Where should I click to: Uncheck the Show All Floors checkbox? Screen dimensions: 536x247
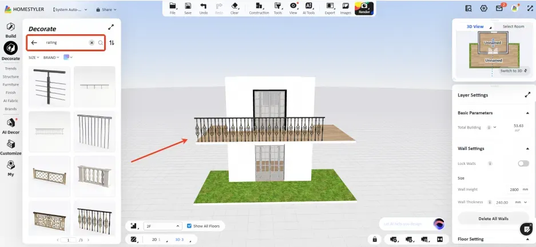click(190, 226)
